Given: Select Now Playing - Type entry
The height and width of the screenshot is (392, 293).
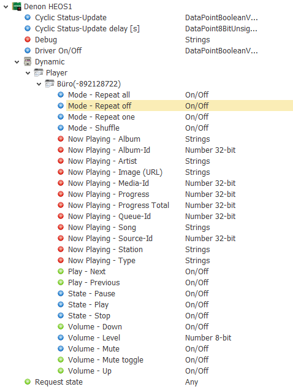Looking at the screenshot, I should coord(102,261).
